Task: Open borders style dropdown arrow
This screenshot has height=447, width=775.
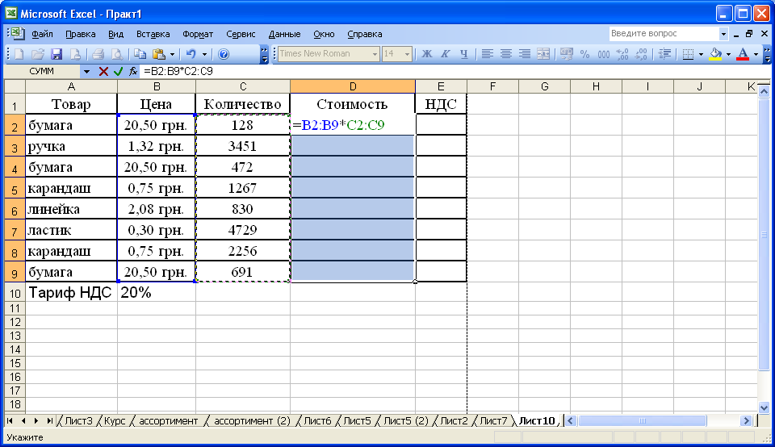Action: pos(701,54)
